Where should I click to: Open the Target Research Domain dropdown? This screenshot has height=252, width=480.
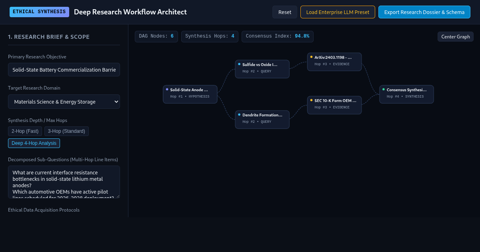tap(64, 102)
